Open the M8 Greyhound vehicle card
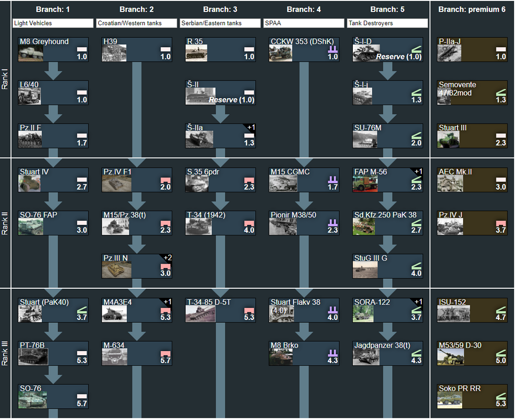 (53, 49)
